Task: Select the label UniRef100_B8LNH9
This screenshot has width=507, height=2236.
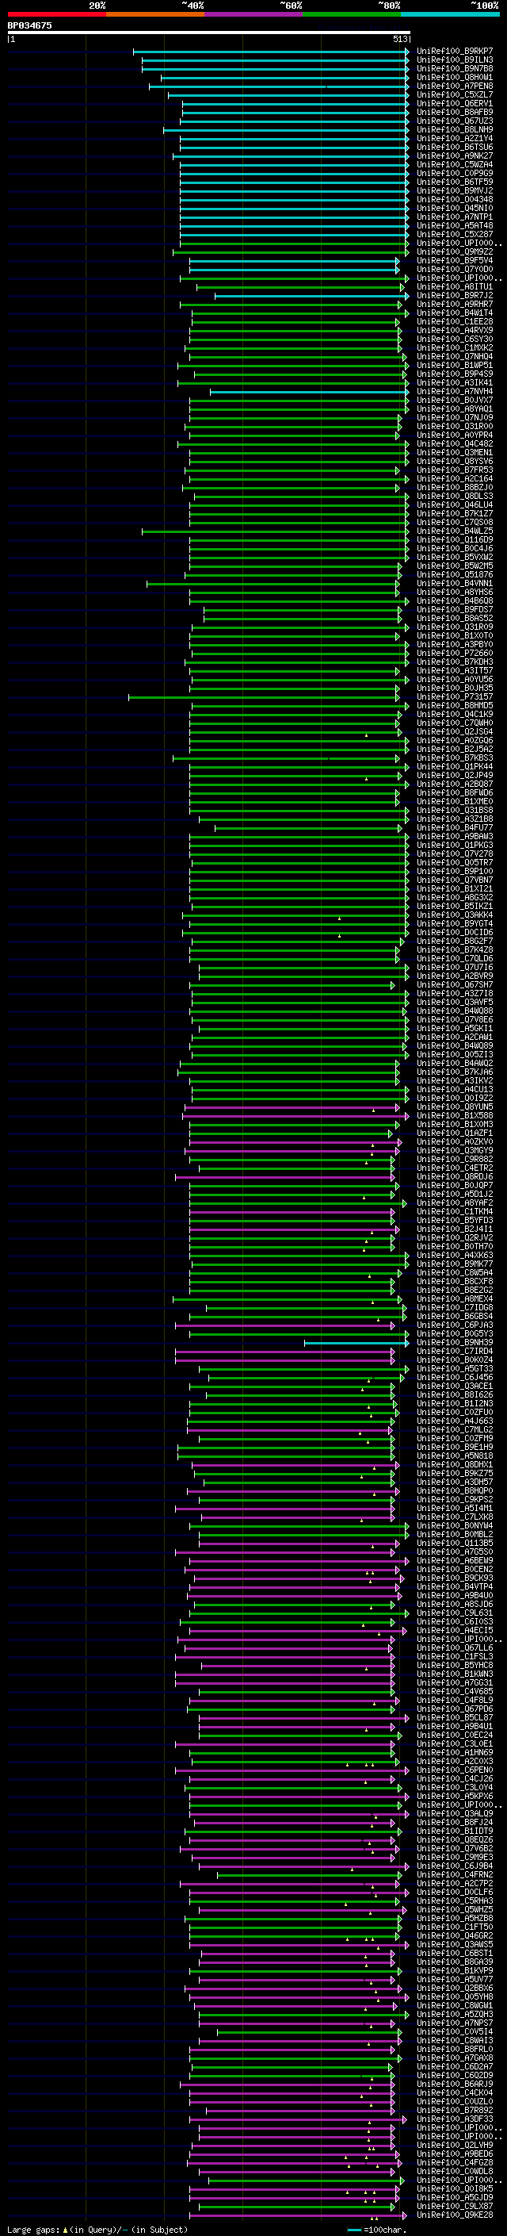Action: (455, 129)
